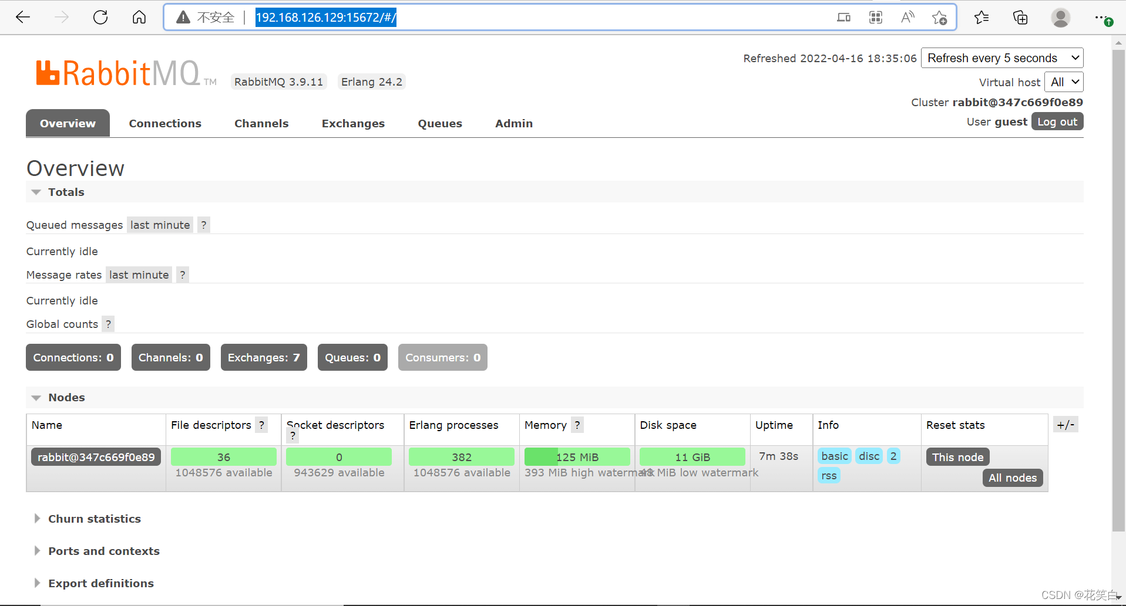Show help for Message rates
This screenshot has height=606, width=1126.
point(183,275)
